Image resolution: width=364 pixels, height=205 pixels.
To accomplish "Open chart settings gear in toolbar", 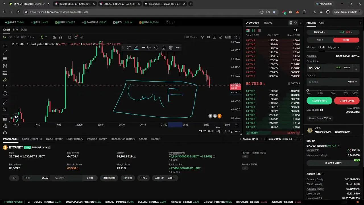I will pyautogui.click(x=82, y=37).
